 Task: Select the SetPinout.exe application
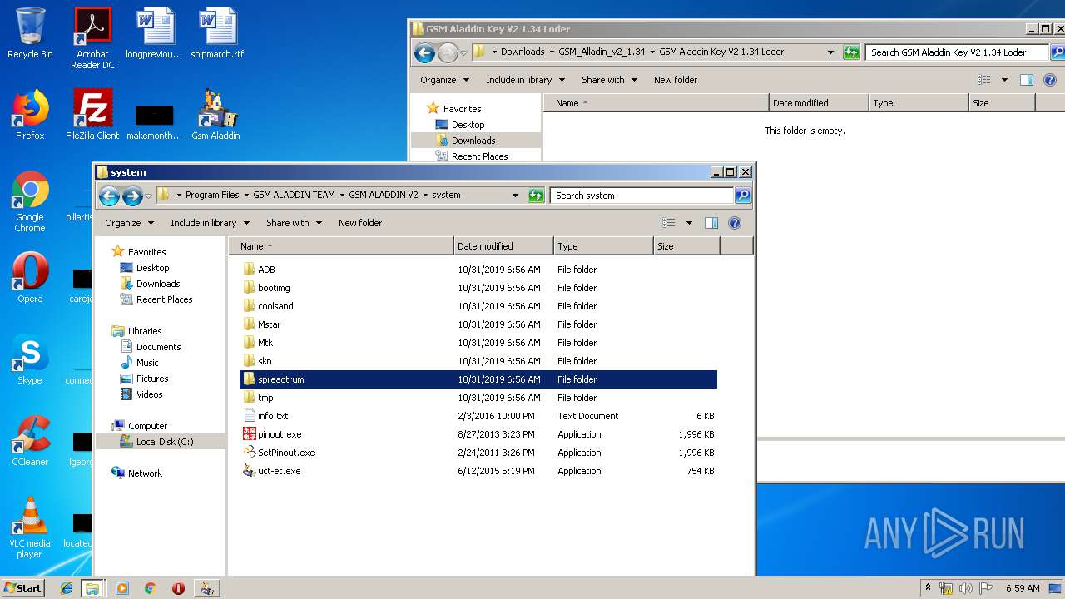pyautogui.click(x=286, y=453)
